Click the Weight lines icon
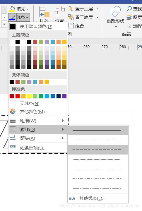 pos(13,120)
